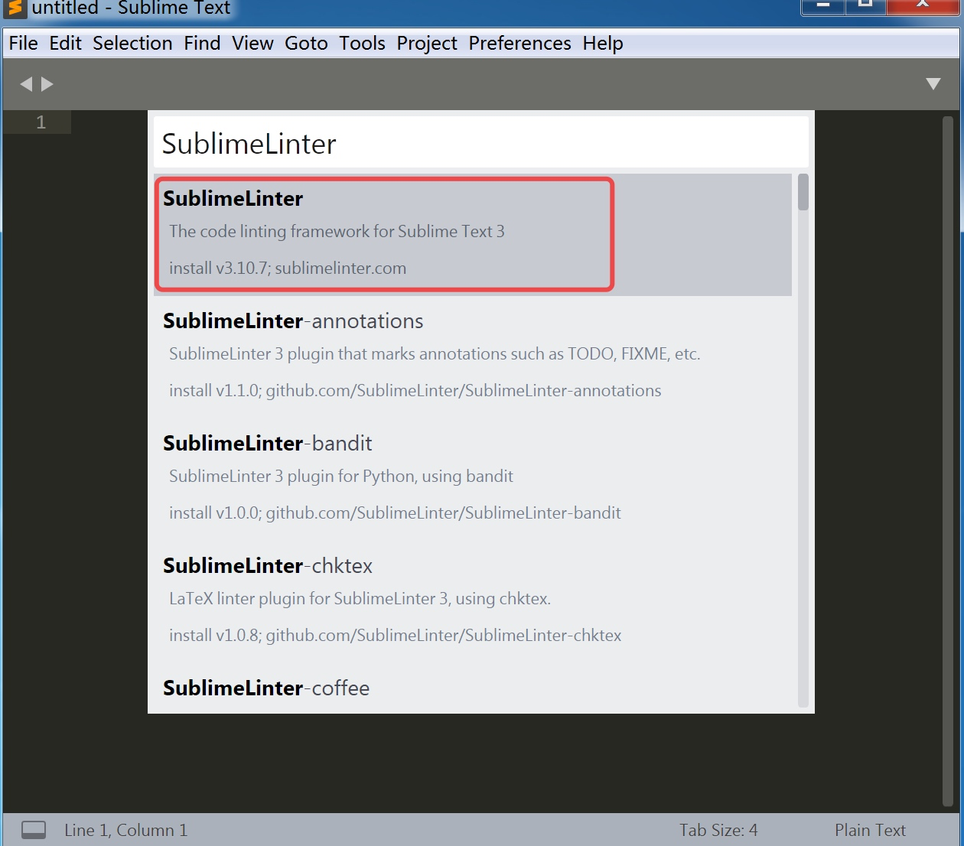Click the SublimeLinter-chktex github install line
This screenshot has width=964, height=846.
pos(395,636)
